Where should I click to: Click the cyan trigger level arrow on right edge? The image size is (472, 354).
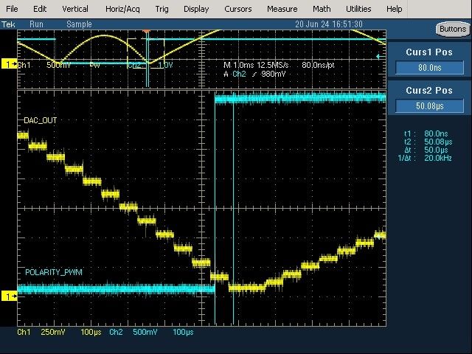click(381, 56)
